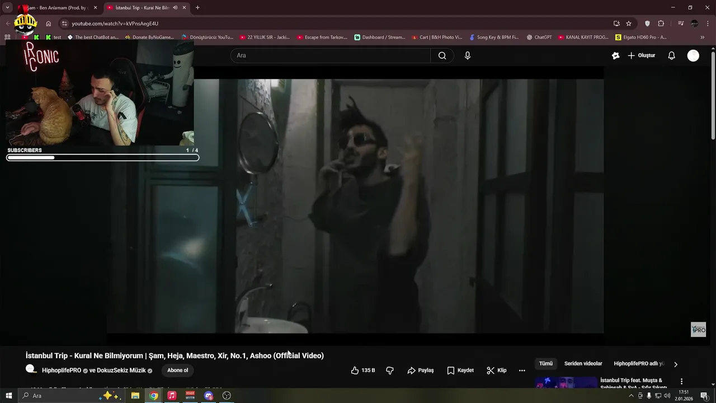Select the Tümü filter chip

pos(546,364)
